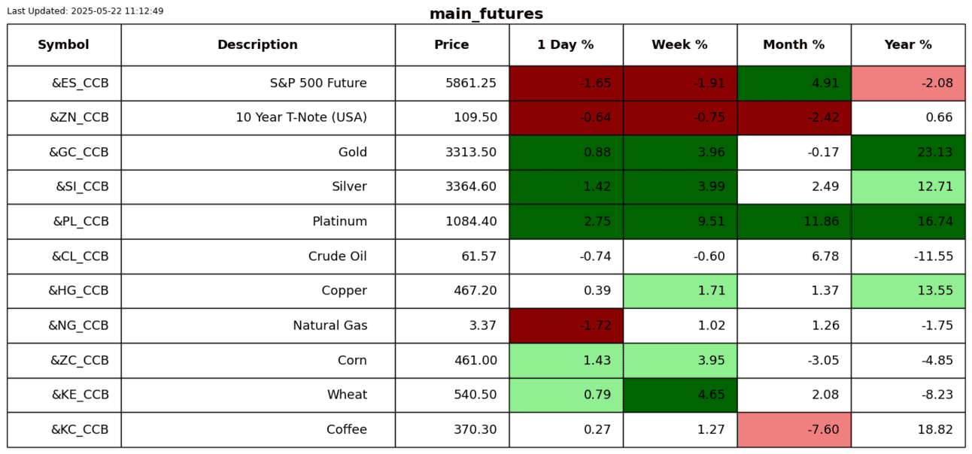The height and width of the screenshot is (454, 972).
Task: Click the Symbol column header
Action: pyautogui.click(x=64, y=45)
